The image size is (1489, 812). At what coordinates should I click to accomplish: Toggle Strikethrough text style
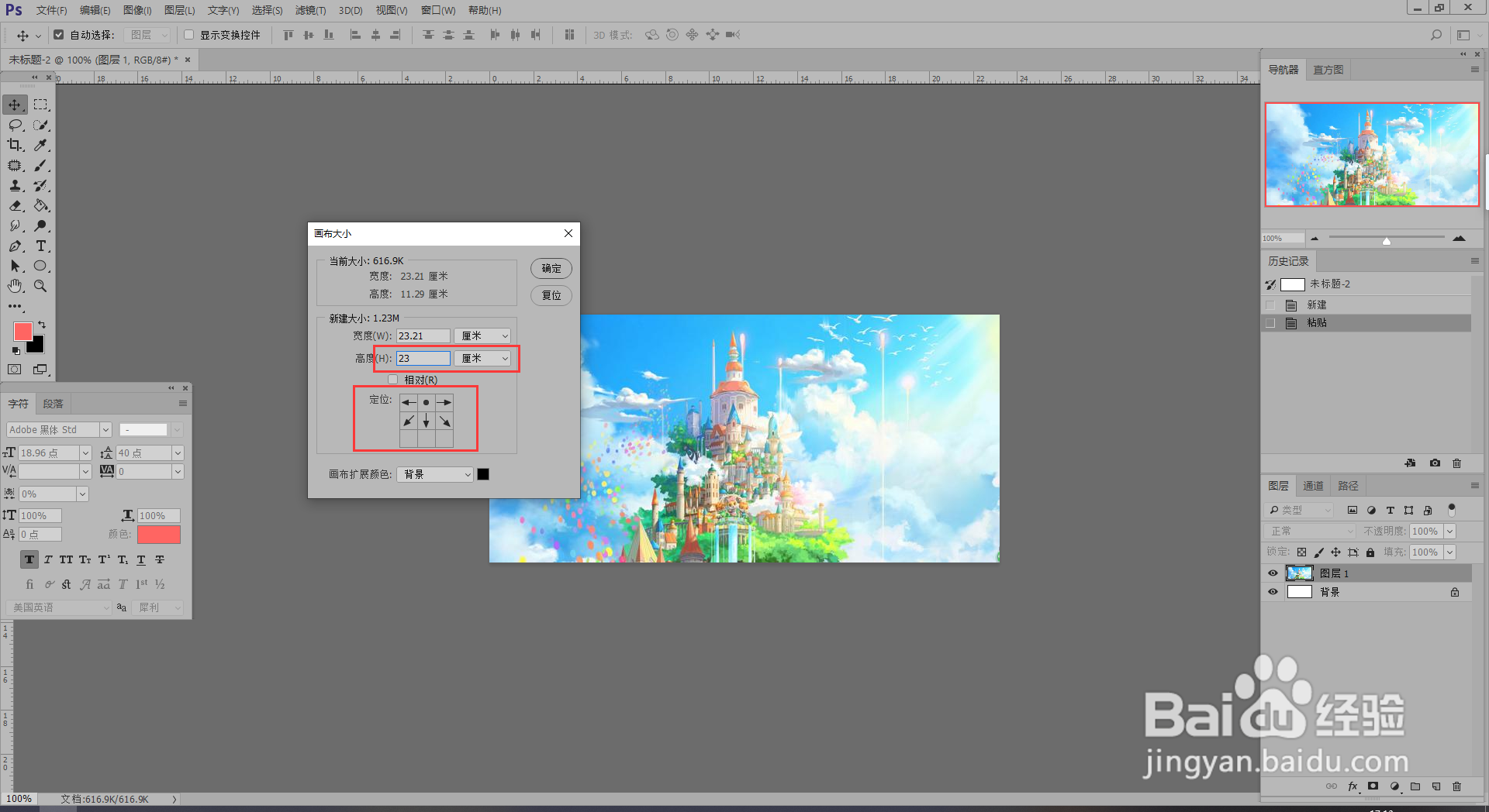click(160, 559)
